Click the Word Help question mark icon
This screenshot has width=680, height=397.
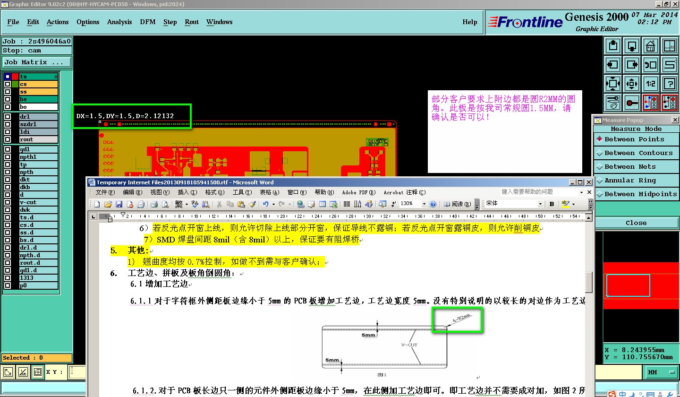point(433,204)
